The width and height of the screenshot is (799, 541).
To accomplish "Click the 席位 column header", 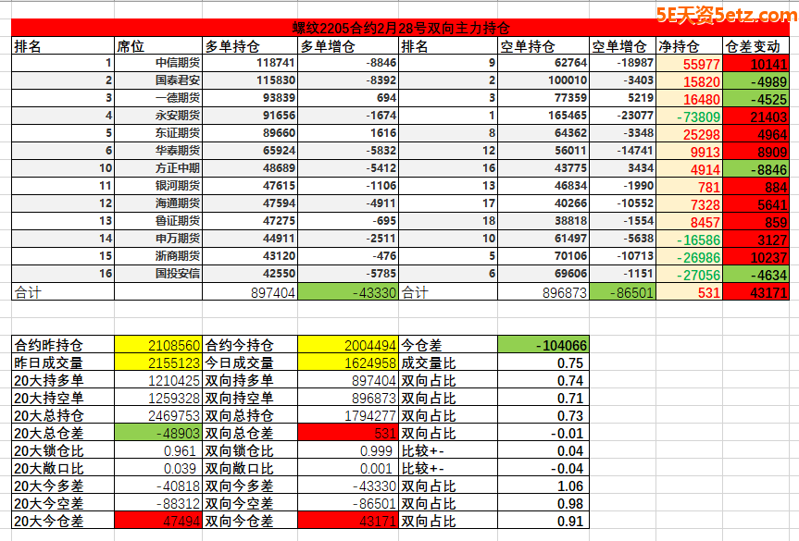I will (157, 45).
